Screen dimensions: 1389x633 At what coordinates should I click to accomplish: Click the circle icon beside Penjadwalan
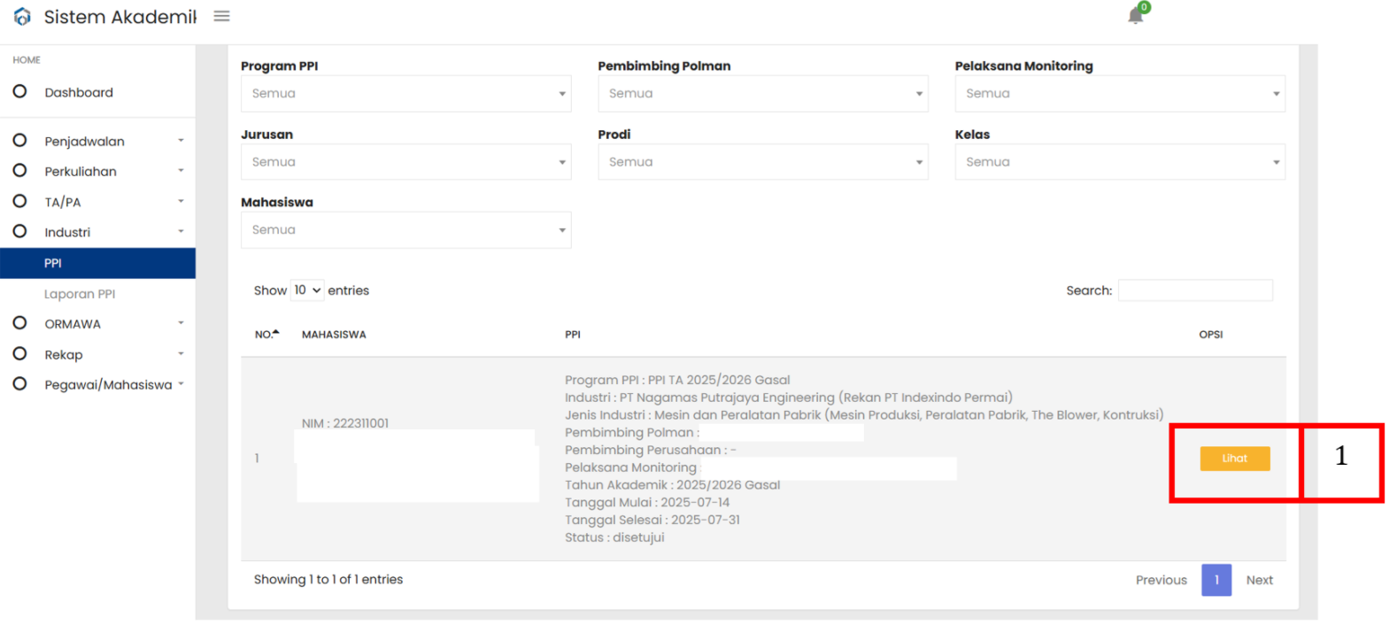pos(19,141)
